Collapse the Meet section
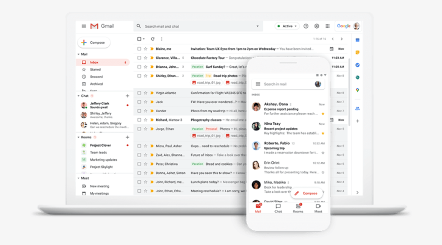The height and width of the screenshot is (245, 442). [78, 178]
